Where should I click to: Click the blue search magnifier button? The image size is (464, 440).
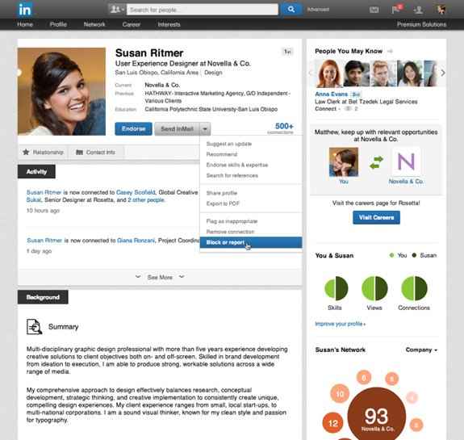pyautogui.click(x=291, y=10)
